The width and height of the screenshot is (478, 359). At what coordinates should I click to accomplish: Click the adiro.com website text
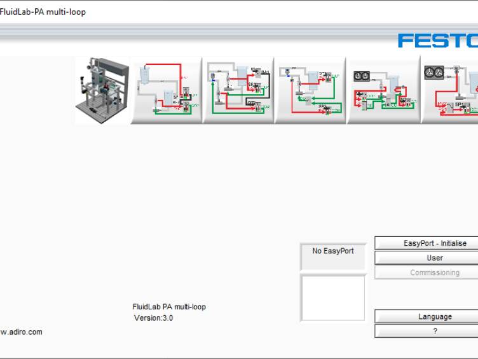tap(21, 332)
